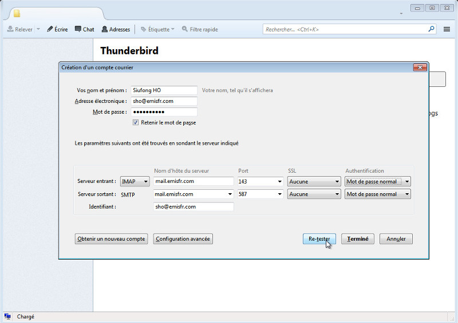Click the Adresse électronique input field
This screenshot has height=323, width=458.
coord(164,101)
